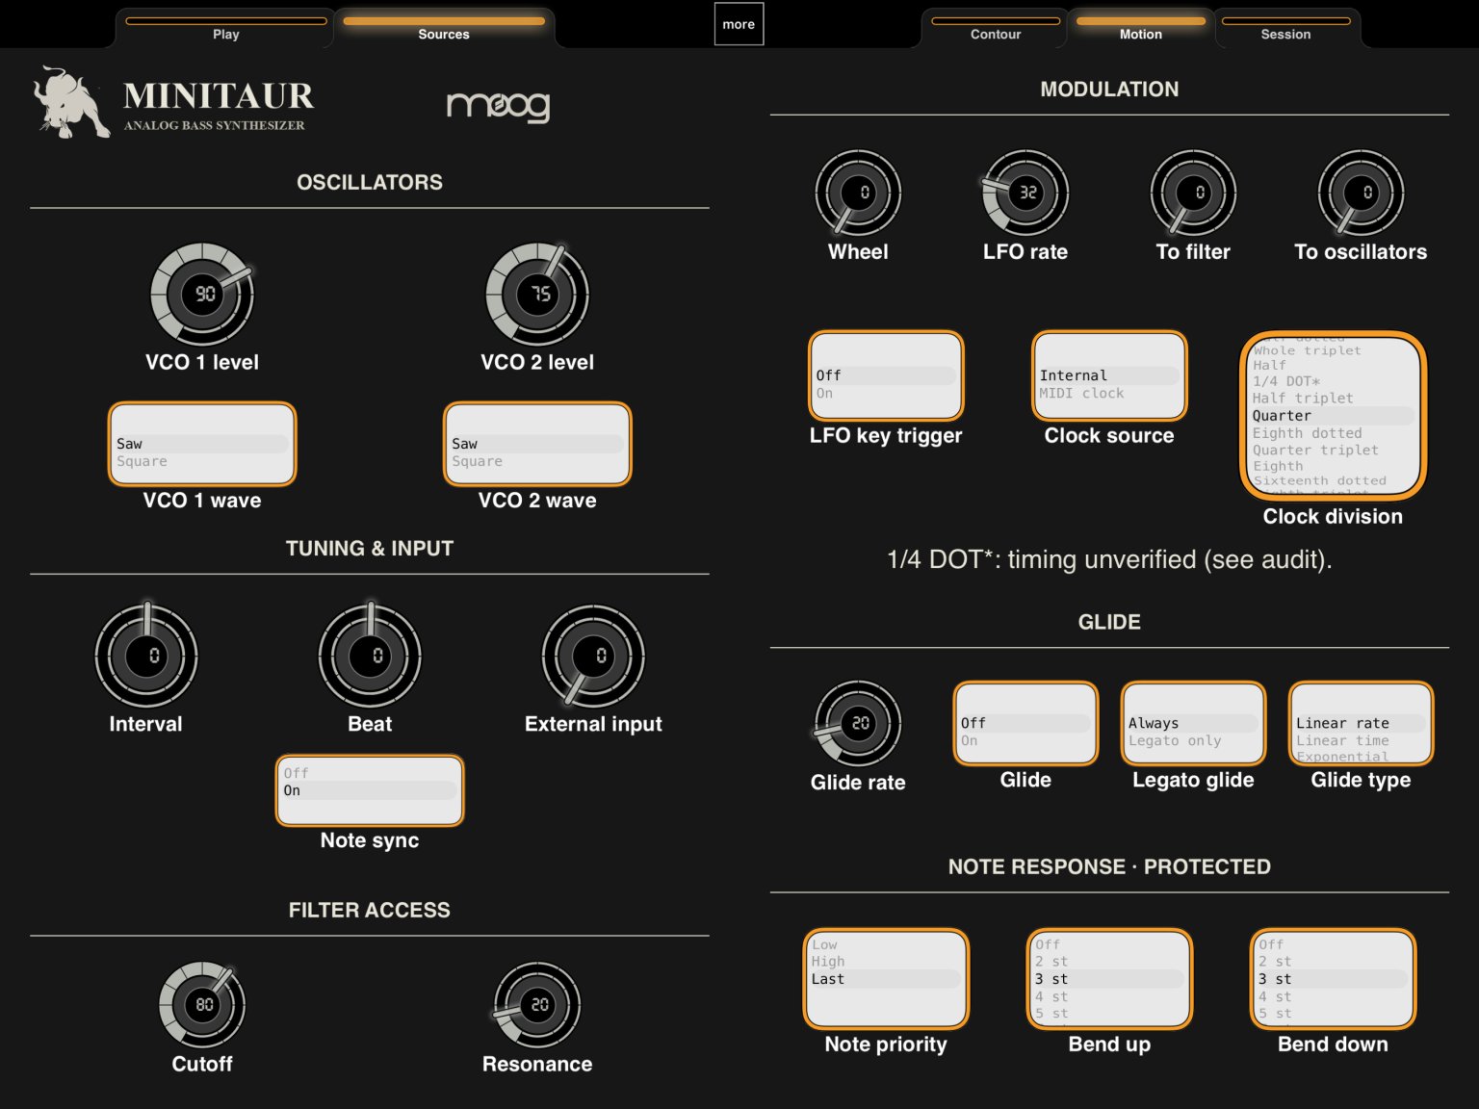Click the 1/4 DOT timing unverified note

pyautogui.click(x=1109, y=559)
